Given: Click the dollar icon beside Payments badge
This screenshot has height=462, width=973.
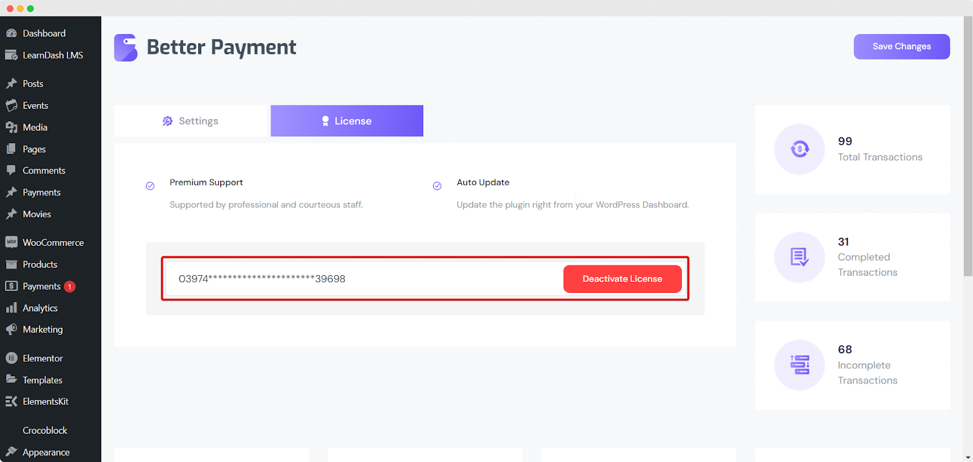Looking at the screenshot, I should [11, 286].
